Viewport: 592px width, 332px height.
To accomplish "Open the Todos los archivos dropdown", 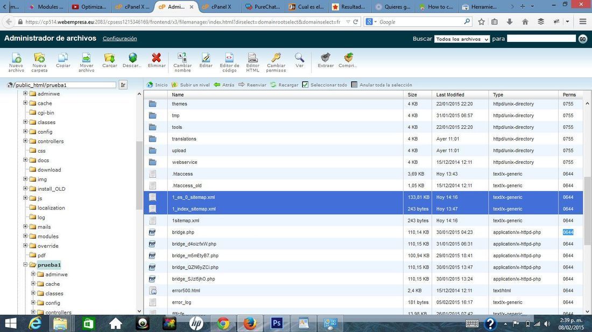I will tap(462, 39).
